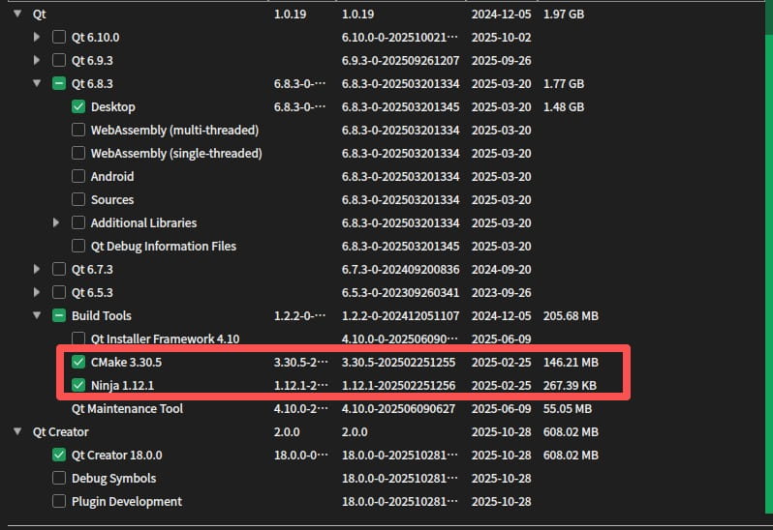Expand the Qt 6.5.3 node
Screen dimensions: 773x530
(x=37, y=292)
